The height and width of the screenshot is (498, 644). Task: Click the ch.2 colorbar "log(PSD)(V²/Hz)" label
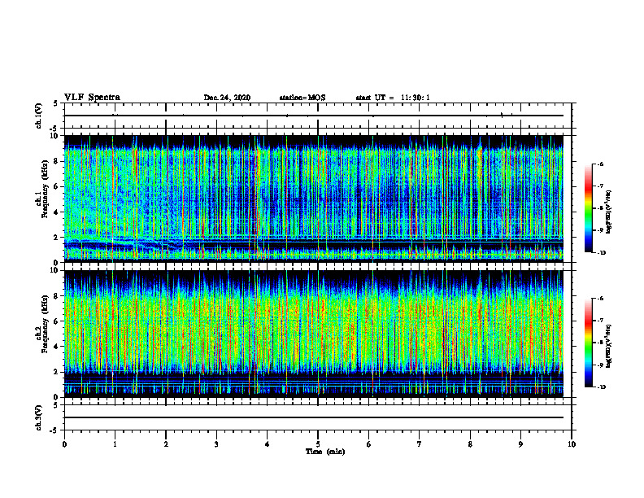point(609,345)
